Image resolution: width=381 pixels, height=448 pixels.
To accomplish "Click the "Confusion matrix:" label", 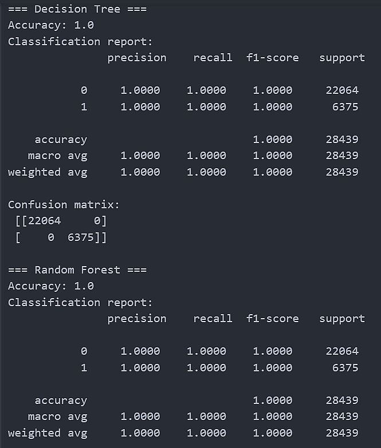I will (x=64, y=205).
